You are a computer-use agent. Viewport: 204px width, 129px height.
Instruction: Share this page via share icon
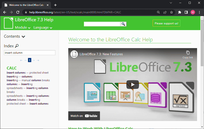(165, 12)
